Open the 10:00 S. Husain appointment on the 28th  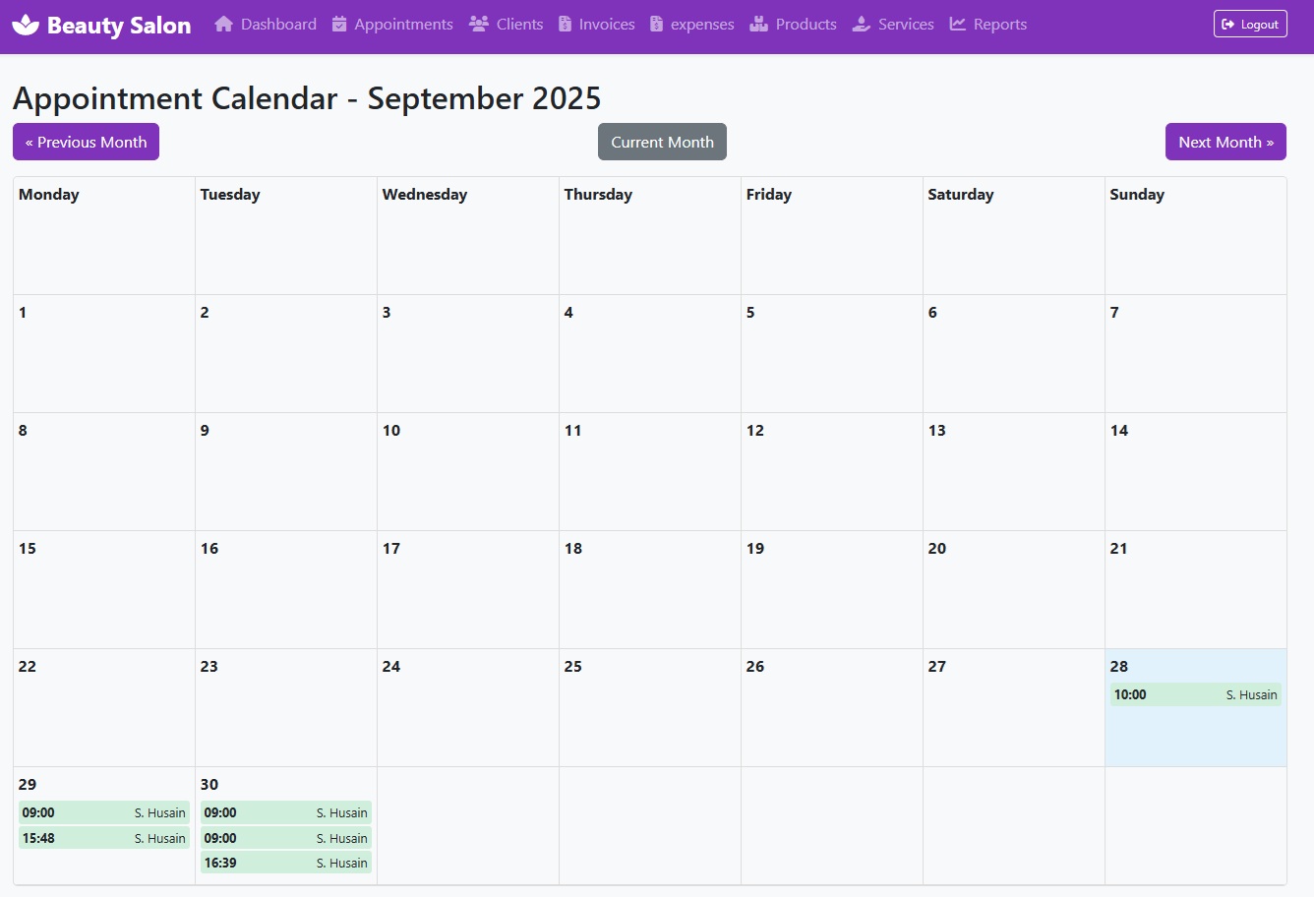click(x=1195, y=694)
